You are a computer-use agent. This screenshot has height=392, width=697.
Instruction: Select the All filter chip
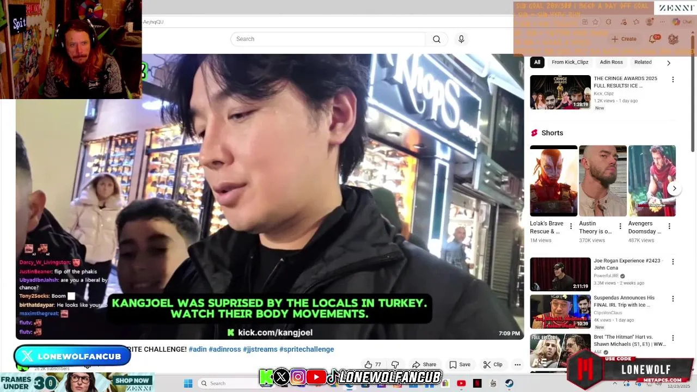tap(537, 62)
